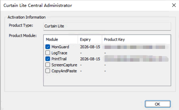This screenshot has height=110, width=179.
Task: Sort by the Expiry column header
Action: tap(90, 39)
